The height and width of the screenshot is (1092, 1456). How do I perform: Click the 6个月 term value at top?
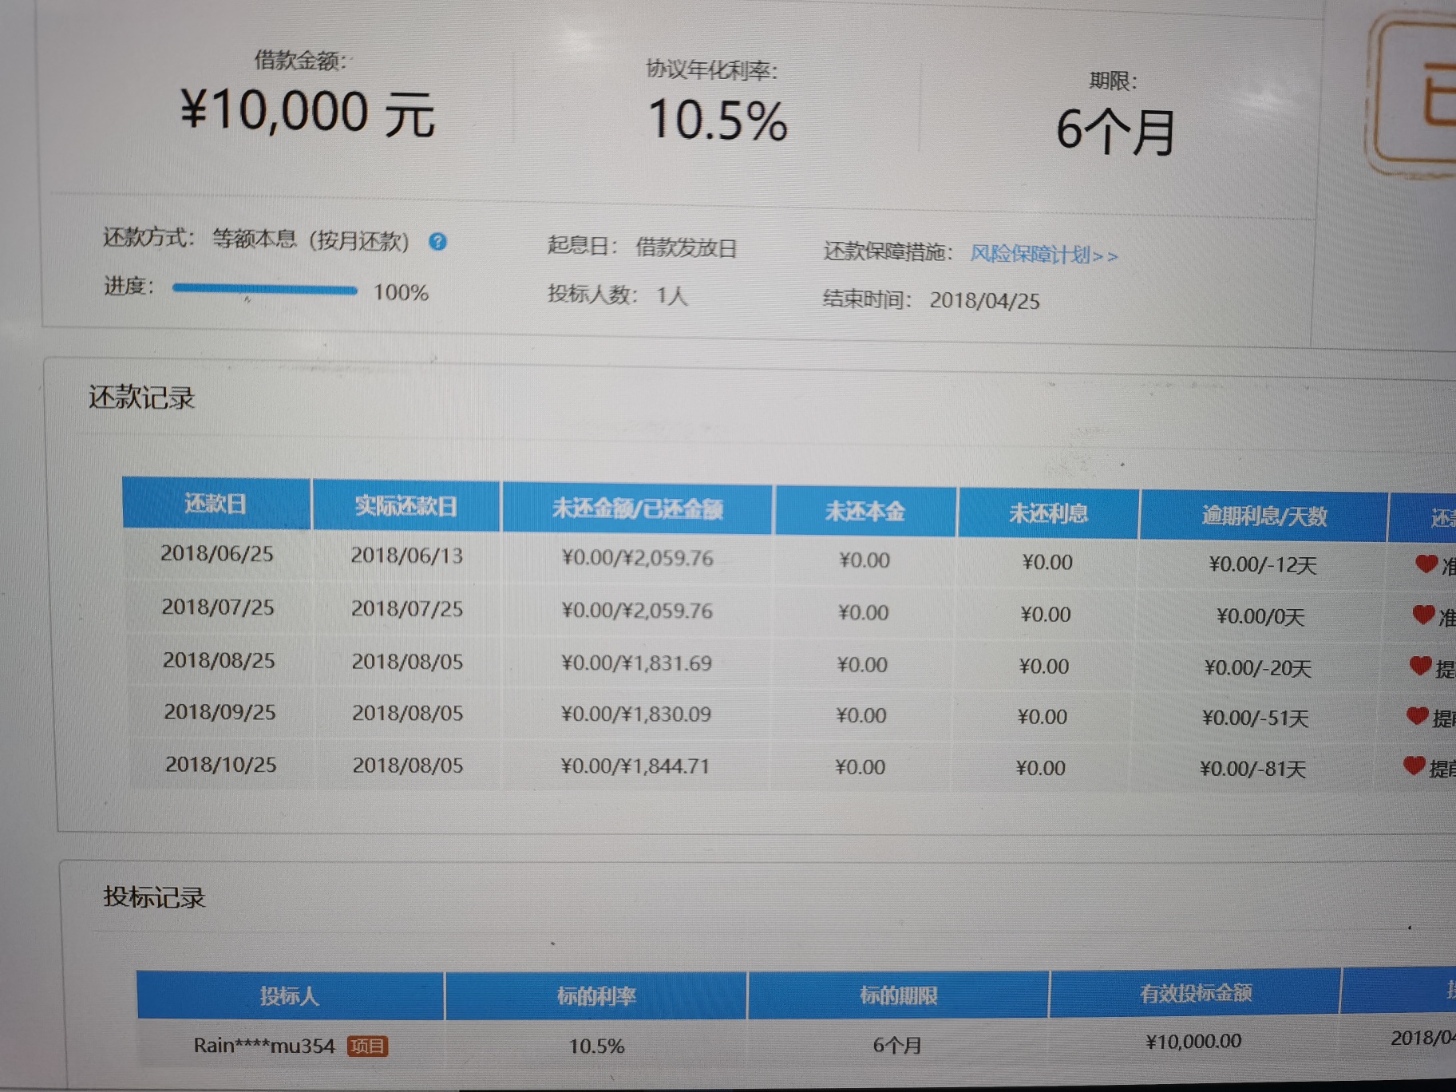pyautogui.click(x=1115, y=131)
